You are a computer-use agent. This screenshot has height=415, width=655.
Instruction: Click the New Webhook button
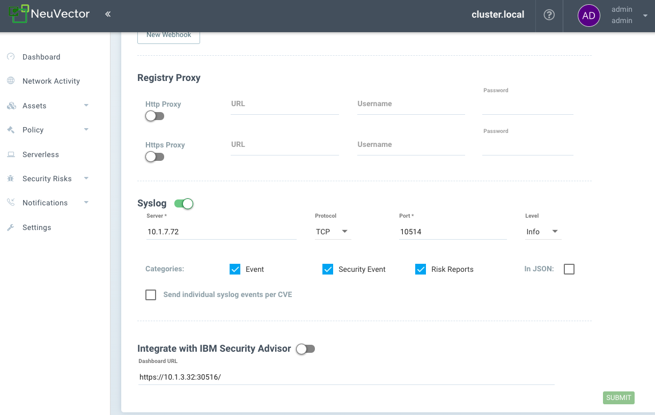click(x=168, y=35)
